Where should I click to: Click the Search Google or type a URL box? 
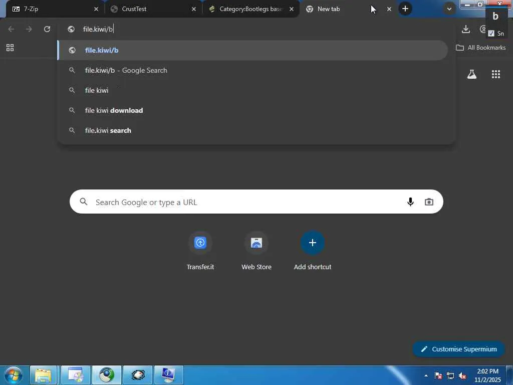click(x=256, y=202)
